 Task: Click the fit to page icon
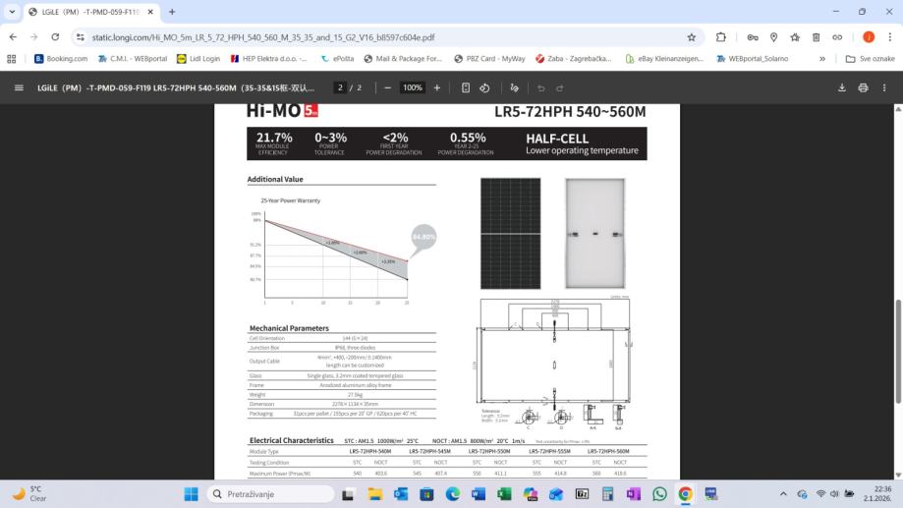(466, 87)
